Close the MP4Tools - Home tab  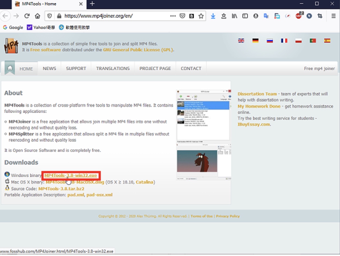[81, 4]
